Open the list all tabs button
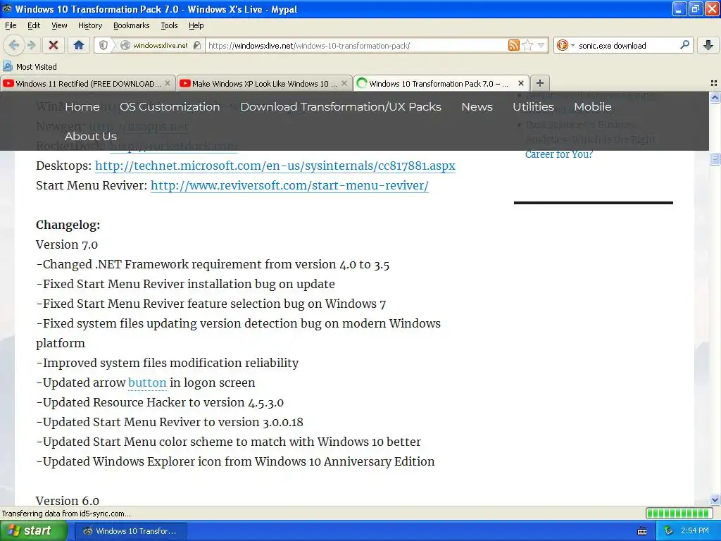 click(714, 83)
